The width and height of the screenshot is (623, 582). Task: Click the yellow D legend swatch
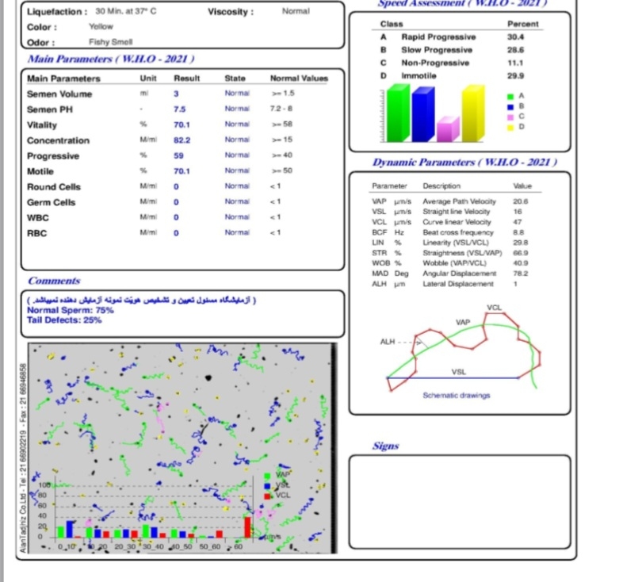[x=510, y=127]
